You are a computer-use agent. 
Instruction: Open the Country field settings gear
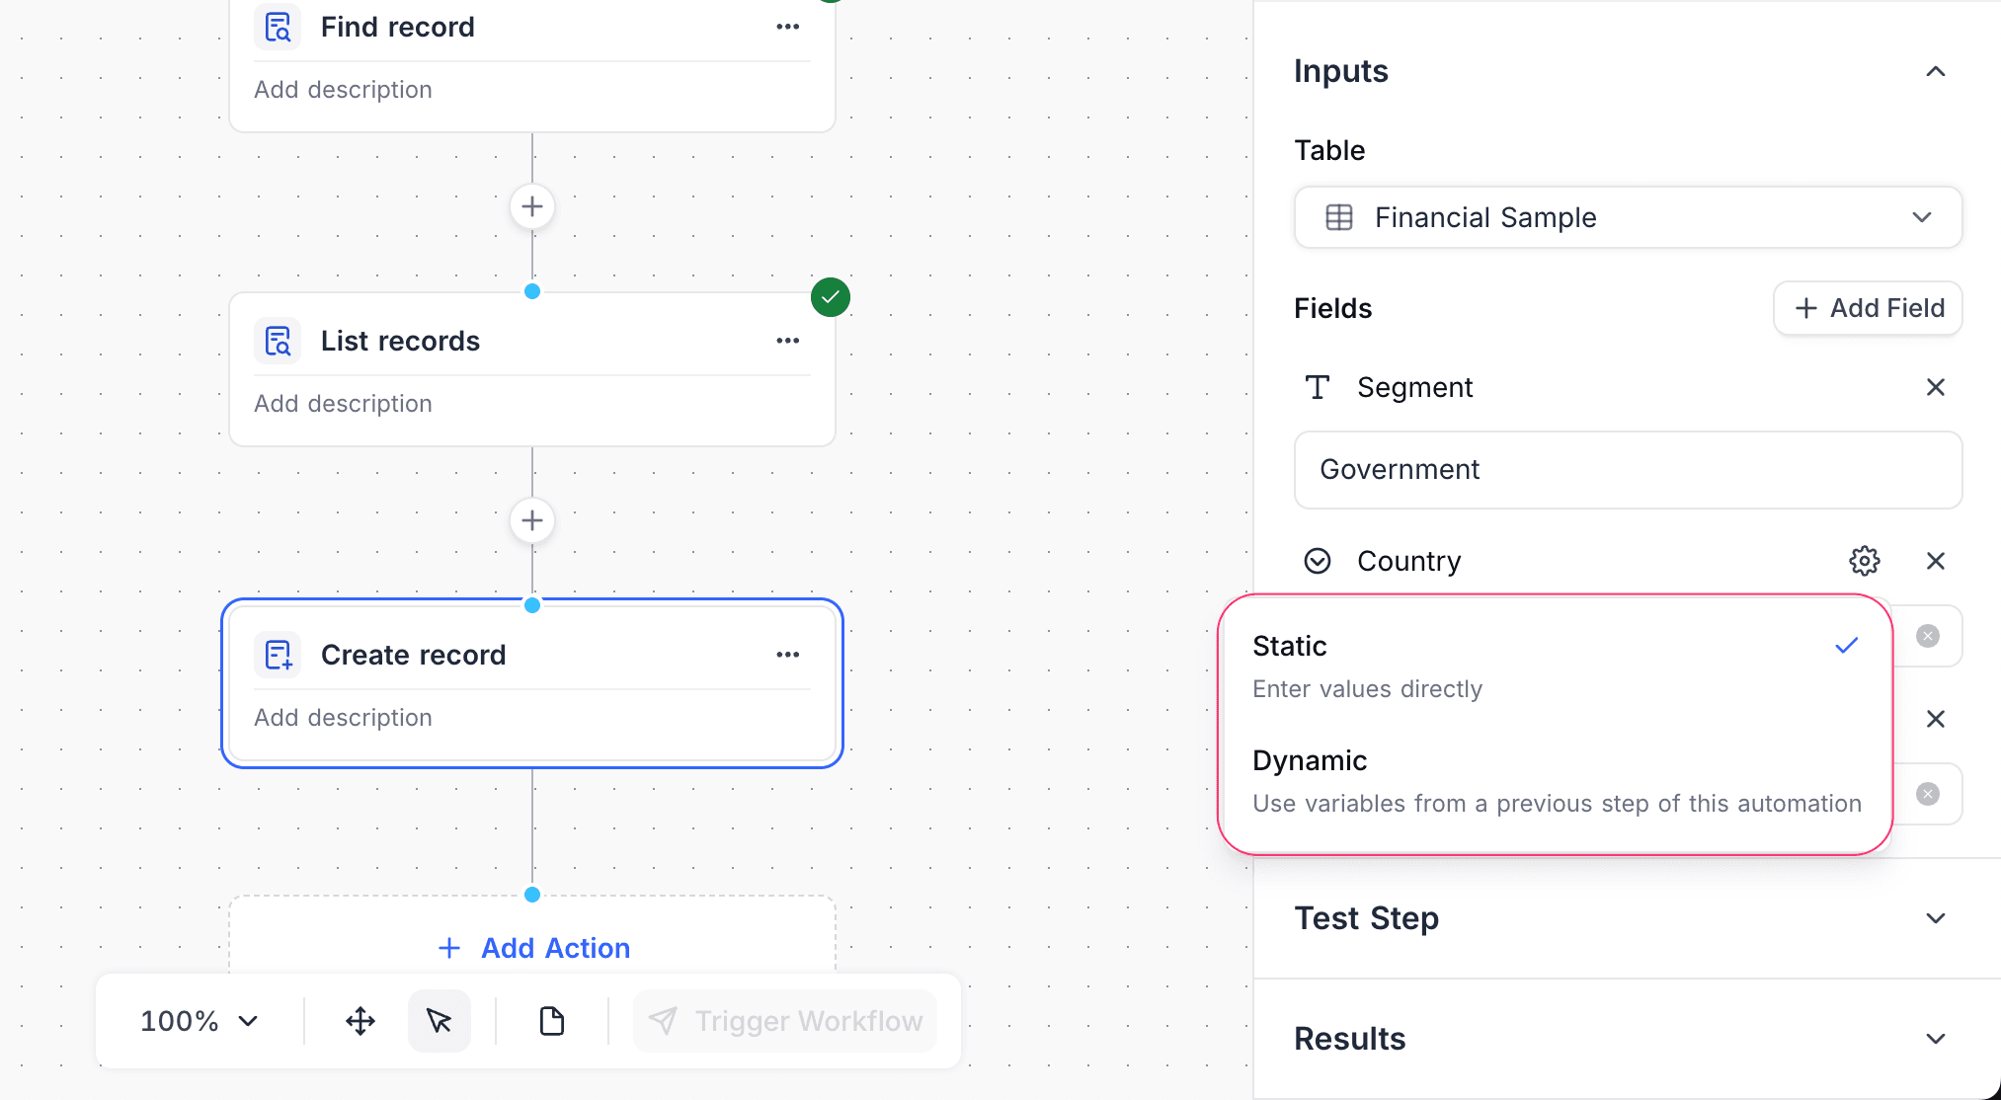[1864, 560]
